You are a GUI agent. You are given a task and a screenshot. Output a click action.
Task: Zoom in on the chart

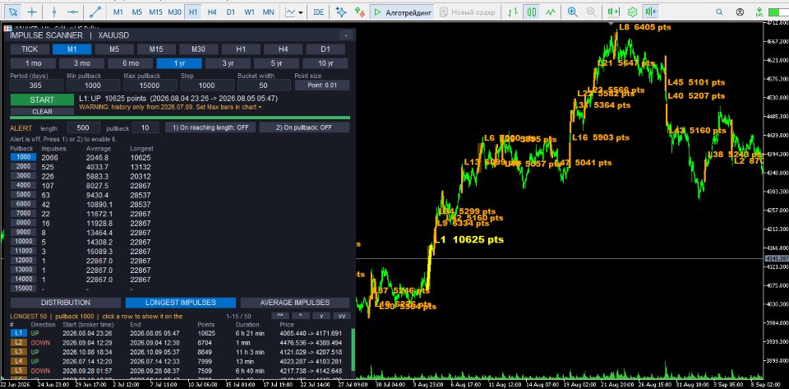click(572, 12)
